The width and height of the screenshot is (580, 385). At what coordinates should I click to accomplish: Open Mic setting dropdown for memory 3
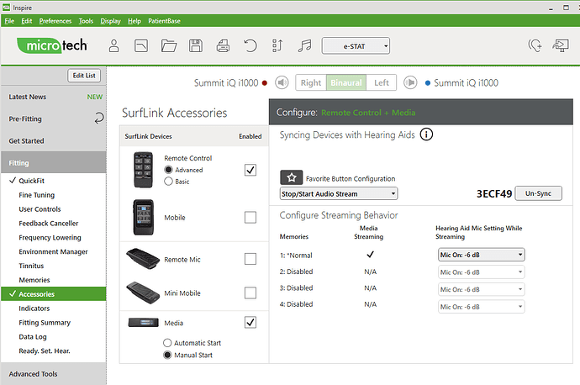click(x=482, y=289)
